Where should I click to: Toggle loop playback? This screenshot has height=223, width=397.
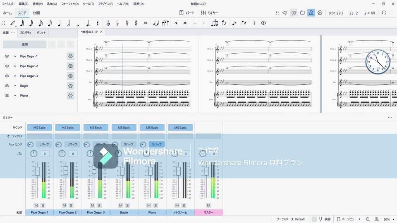302,13
